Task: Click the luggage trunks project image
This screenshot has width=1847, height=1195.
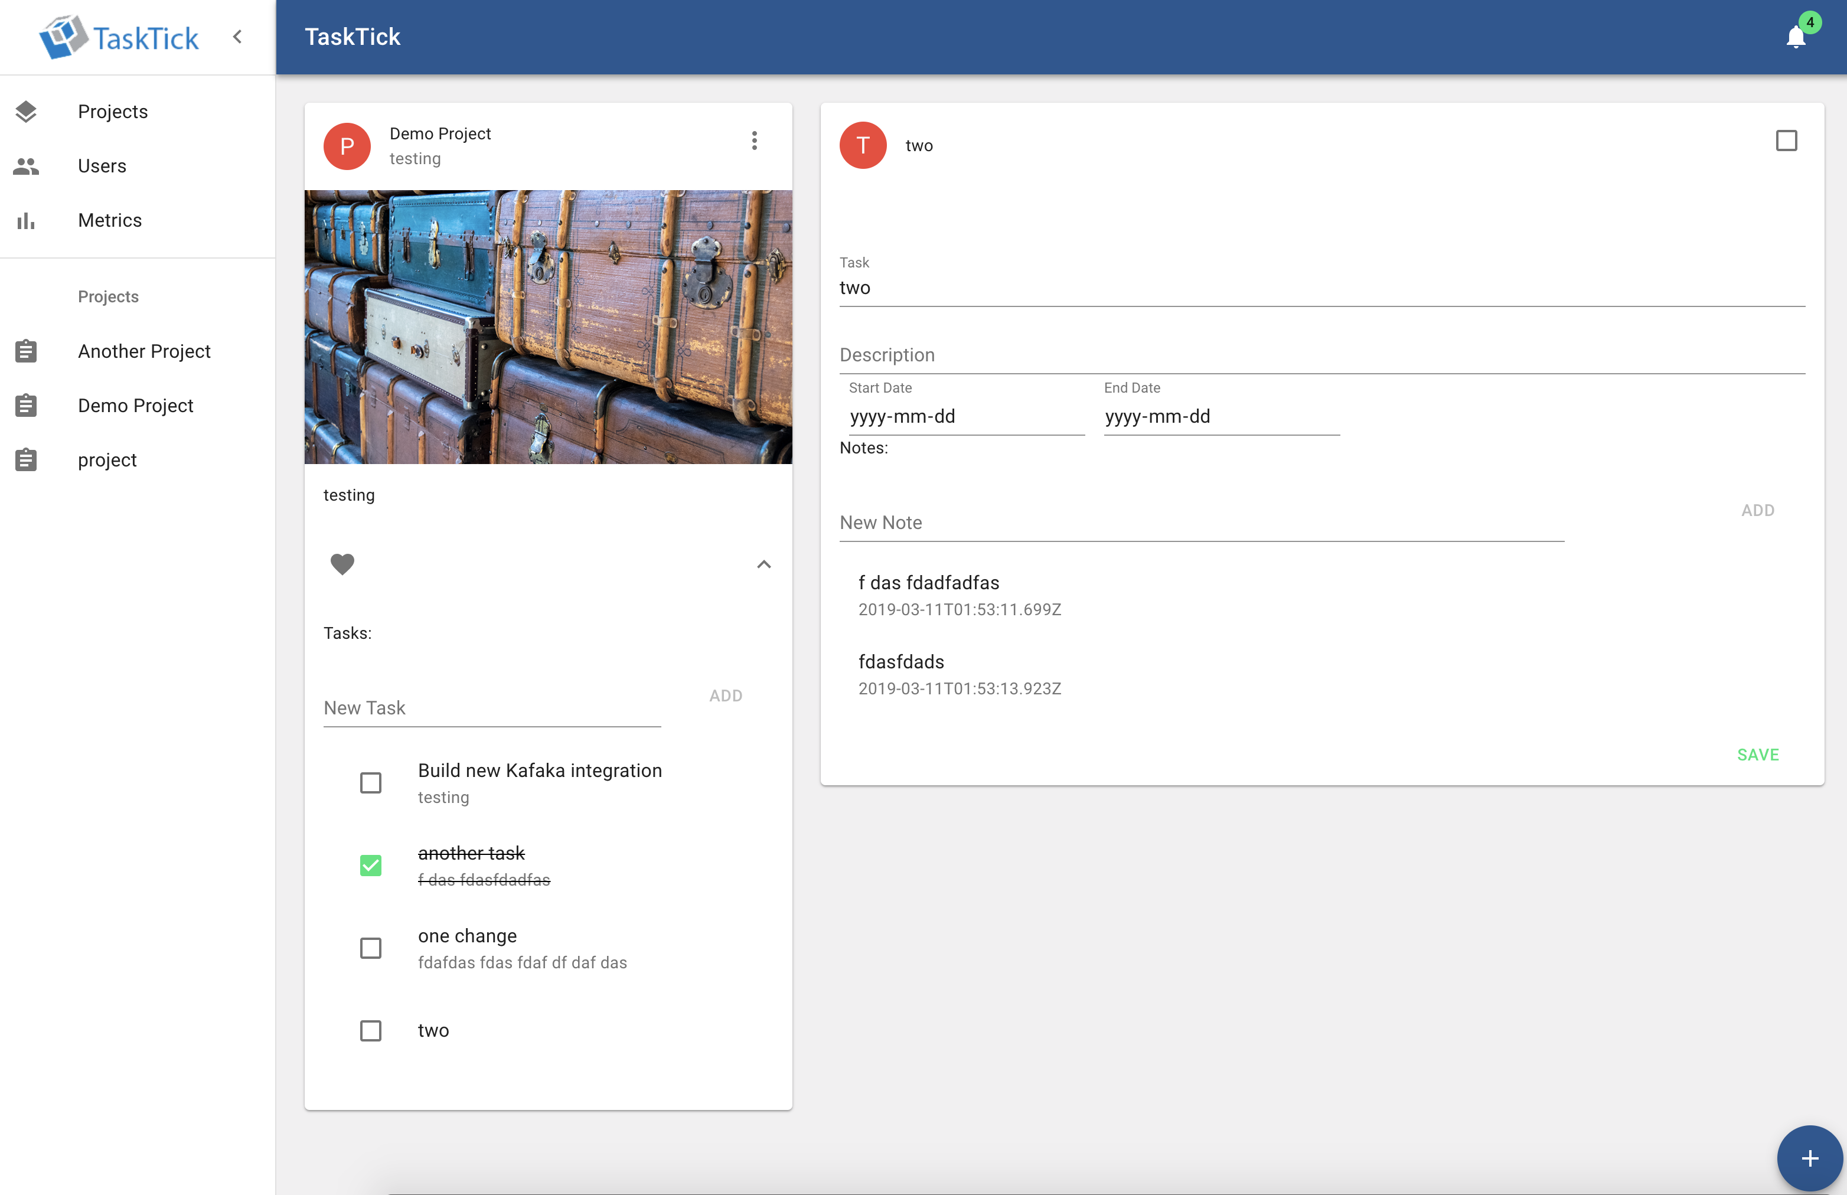Action: click(x=548, y=326)
